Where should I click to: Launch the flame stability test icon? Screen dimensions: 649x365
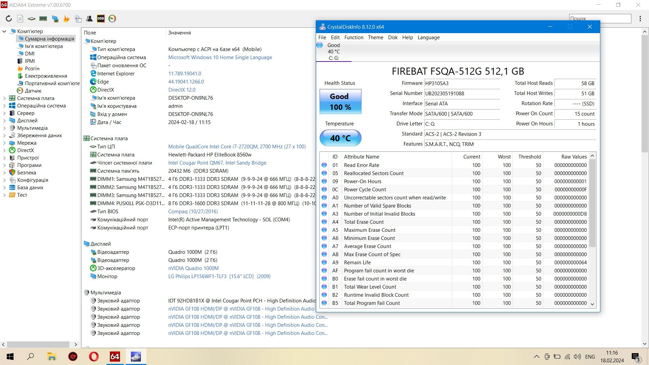[x=66, y=19]
